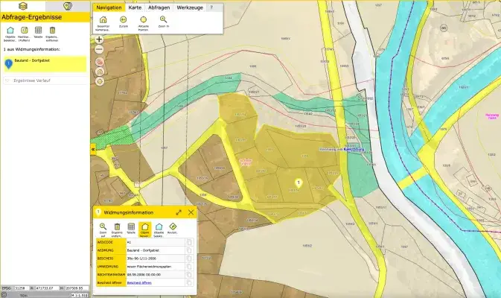The width and height of the screenshot is (501, 298).
Task: Click Nachbarn (Puffern) buffer icon
Action: [24, 31]
